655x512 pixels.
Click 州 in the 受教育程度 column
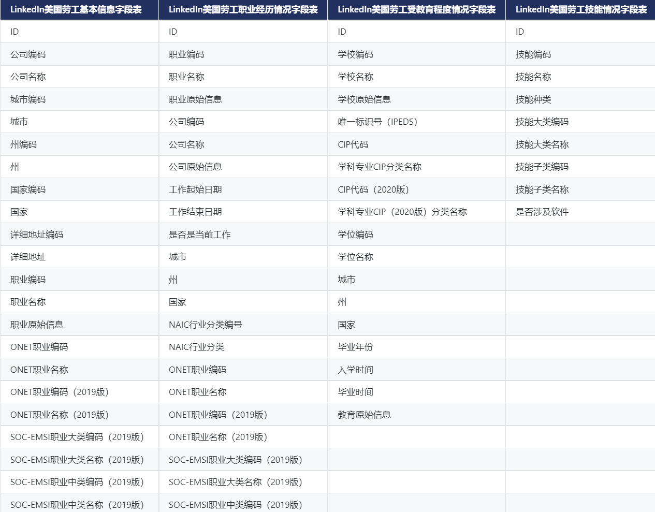tap(417, 302)
